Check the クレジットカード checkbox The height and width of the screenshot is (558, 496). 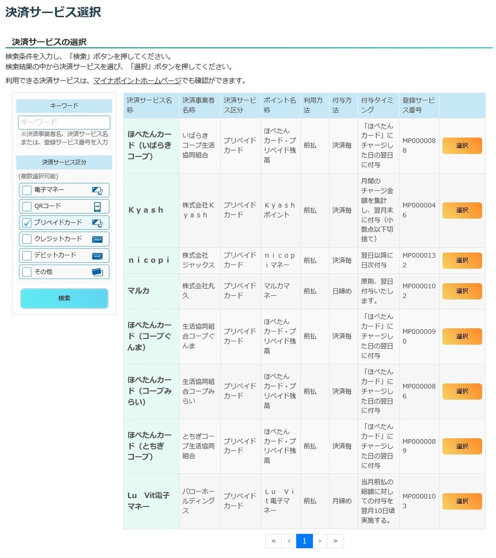(27, 239)
